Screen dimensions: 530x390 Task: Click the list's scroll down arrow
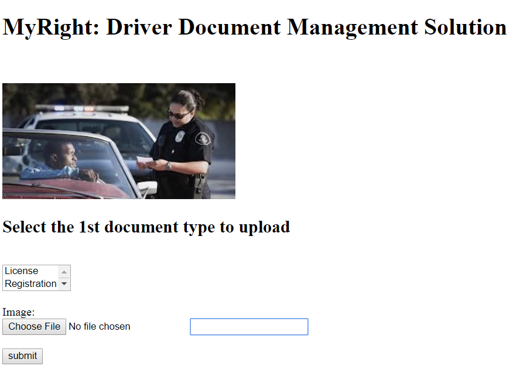point(64,284)
